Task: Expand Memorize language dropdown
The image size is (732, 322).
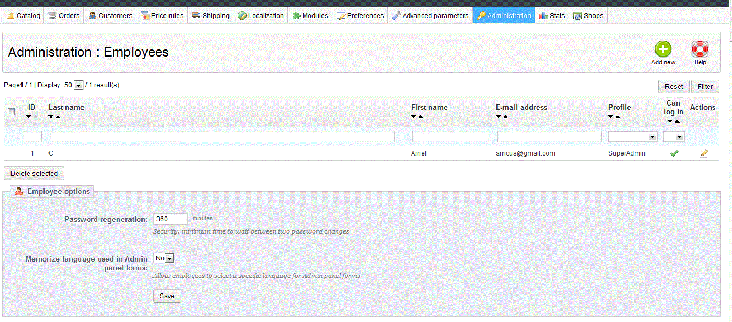Action: coord(164,258)
